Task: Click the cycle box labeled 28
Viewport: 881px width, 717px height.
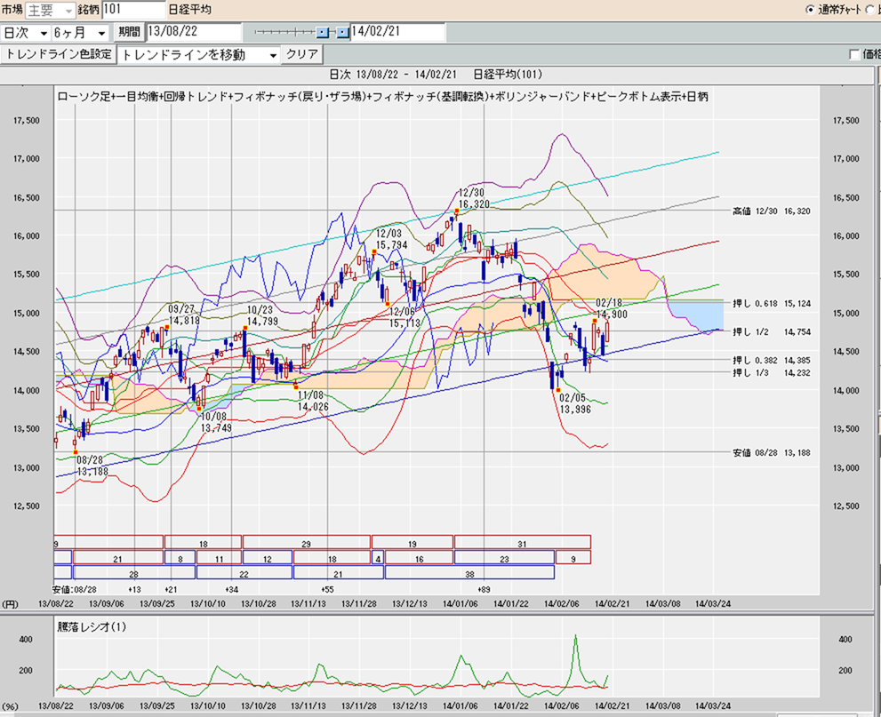Action: [x=133, y=573]
